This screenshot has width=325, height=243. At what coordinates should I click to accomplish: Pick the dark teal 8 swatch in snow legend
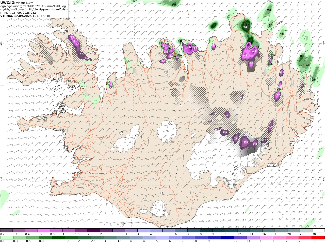206,230
